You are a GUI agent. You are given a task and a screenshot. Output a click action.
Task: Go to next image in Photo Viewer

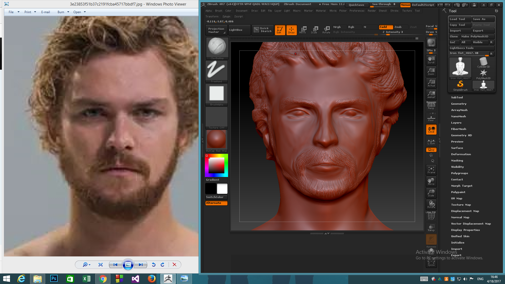[140, 265]
